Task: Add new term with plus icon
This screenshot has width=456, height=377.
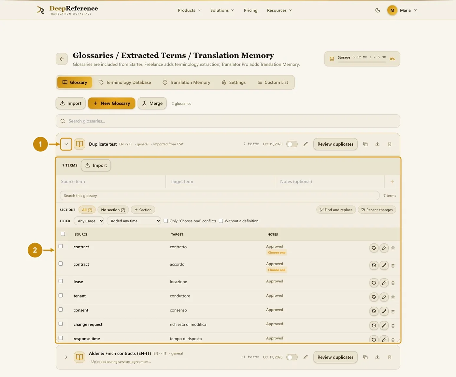Action: (392, 181)
